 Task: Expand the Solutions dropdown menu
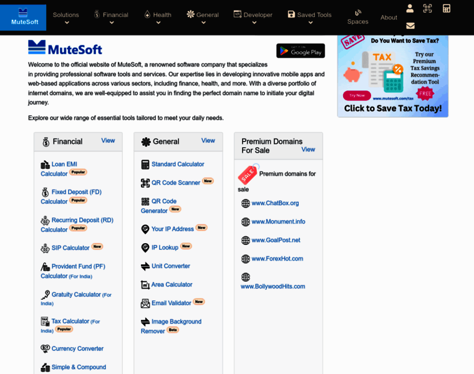[x=66, y=18]
